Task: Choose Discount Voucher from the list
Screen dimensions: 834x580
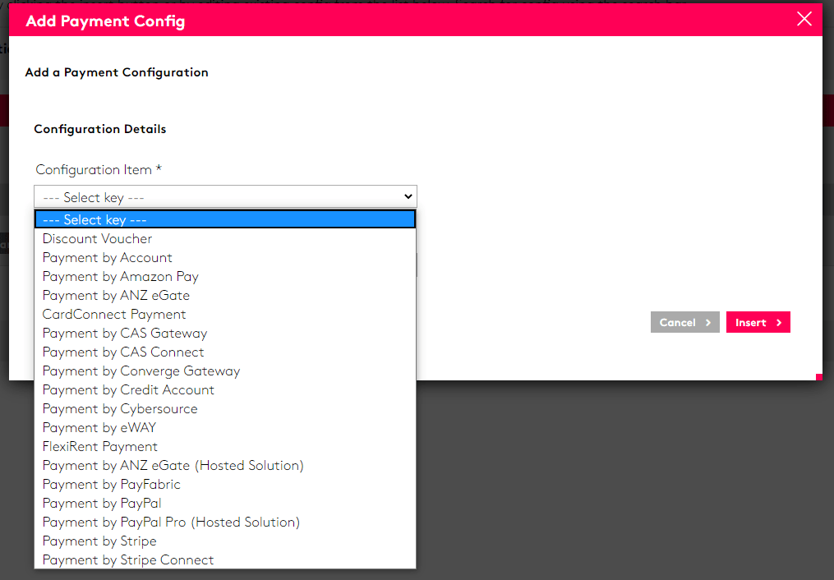Action: point(225,239)
